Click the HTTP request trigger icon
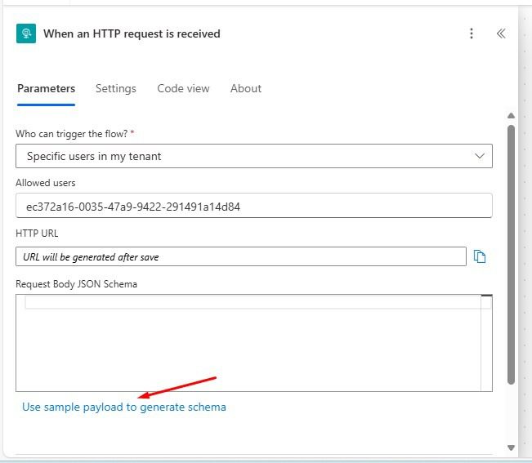This screenshot has height=463, width=532. tap(26, 33)
